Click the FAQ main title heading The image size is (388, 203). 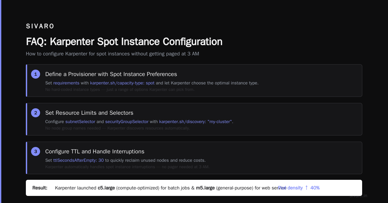[x=124, y=42]
